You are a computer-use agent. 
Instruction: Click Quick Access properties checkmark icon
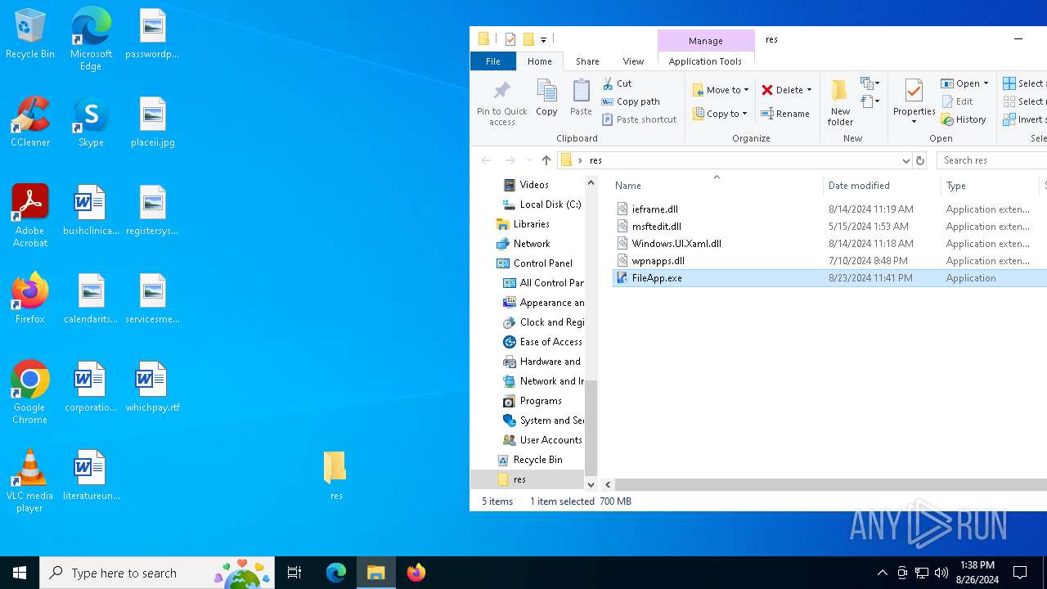coord(510,39)
